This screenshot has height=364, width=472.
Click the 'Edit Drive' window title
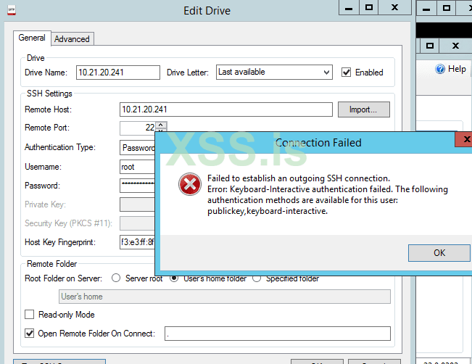(x=207, y=11)
